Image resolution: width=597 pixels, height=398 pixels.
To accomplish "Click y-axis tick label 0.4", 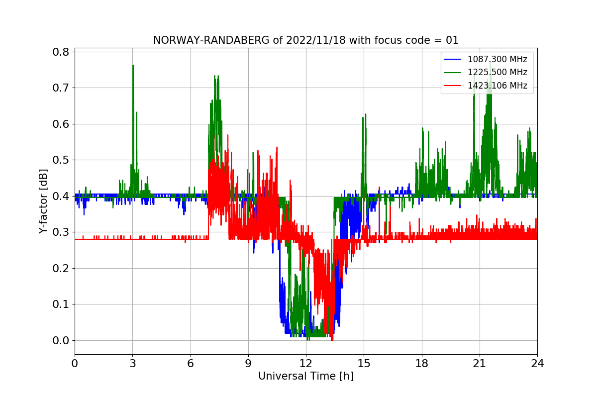I will point(61,196).
